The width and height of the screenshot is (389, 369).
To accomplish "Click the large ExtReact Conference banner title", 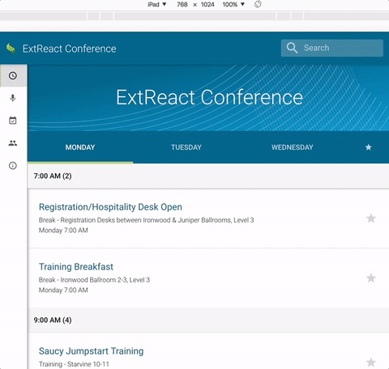I will [x=209, y=97].
